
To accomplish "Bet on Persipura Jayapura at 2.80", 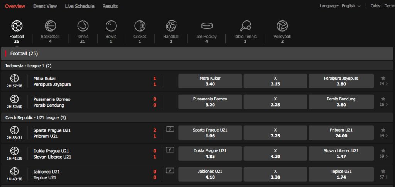I will click(341, 81).
